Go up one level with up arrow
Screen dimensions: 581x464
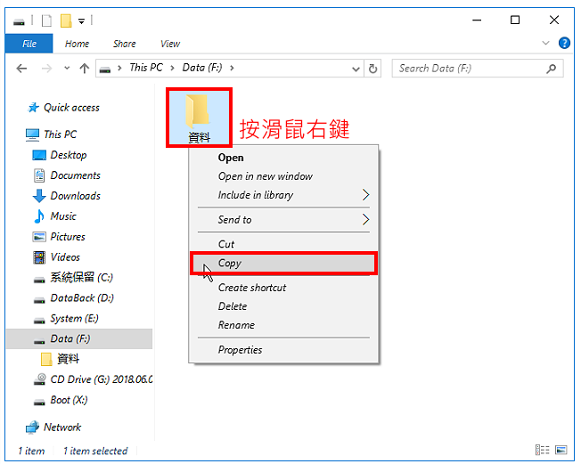85,69
